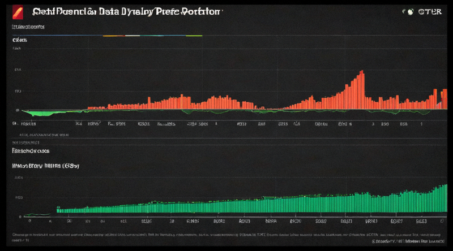The width and height of the screenshot is (453, 251).
Task: Select the green segment on the header color strip
Action: tap(194, 36)
